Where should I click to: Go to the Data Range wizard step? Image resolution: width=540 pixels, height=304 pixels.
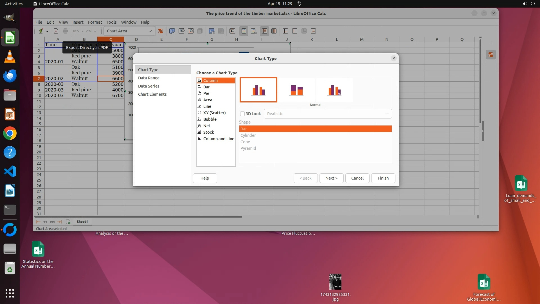point(148,78)
